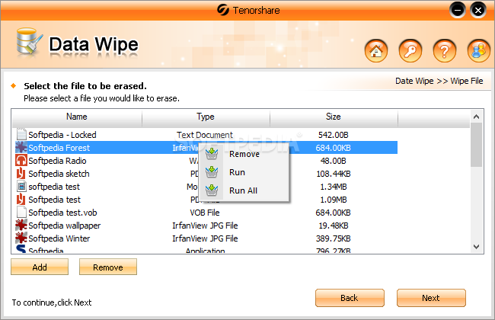Click the file list scrollbar thumb
Screen dimensions: 495x320
pos(477,145)
